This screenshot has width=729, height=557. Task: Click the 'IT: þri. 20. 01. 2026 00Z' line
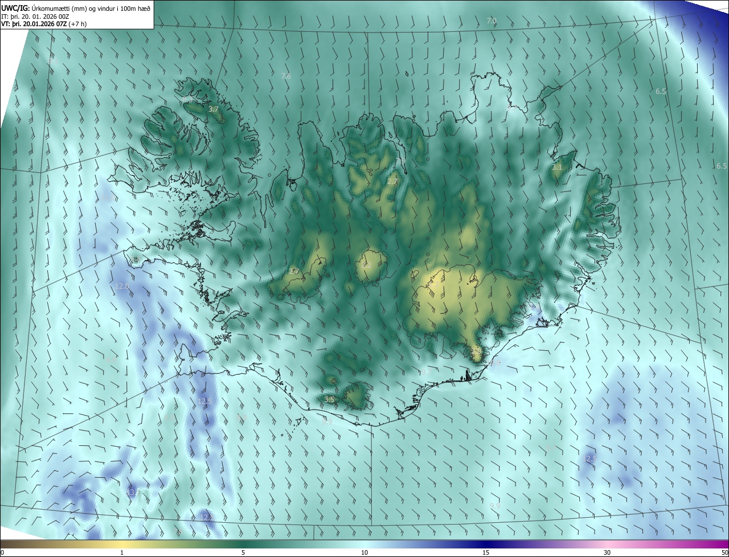(36, 17)
